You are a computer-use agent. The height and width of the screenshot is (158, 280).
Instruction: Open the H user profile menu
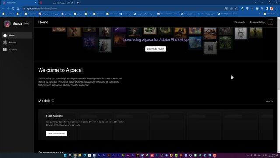pyautogui.click(x=270, y=22)
